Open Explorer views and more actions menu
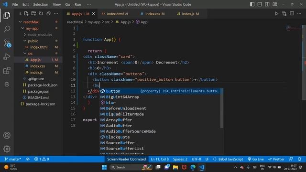 coord(56,13)
